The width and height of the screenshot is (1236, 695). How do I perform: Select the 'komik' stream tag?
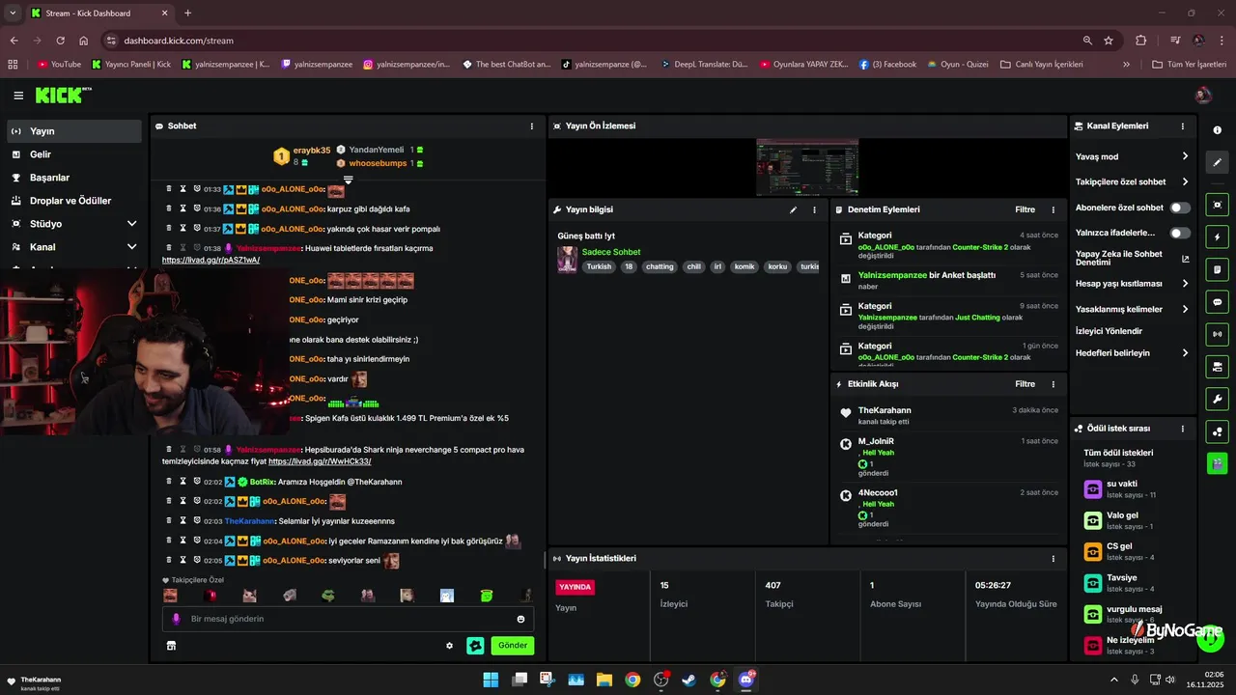click(x=744, y=266)
